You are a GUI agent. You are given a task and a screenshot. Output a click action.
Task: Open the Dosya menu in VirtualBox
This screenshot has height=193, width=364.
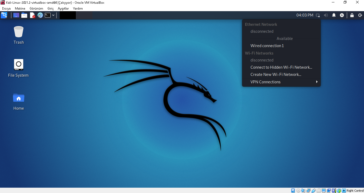point(6,9)
